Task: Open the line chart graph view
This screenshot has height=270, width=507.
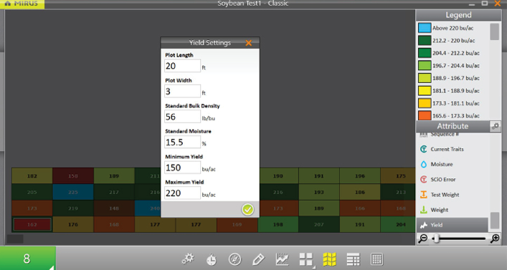Action: (282, 259)
